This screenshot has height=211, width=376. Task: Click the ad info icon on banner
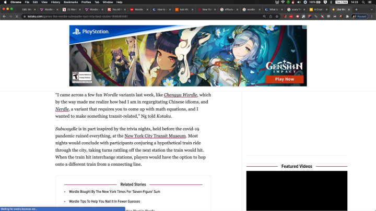pyautogui.click(x=304, y=27)
